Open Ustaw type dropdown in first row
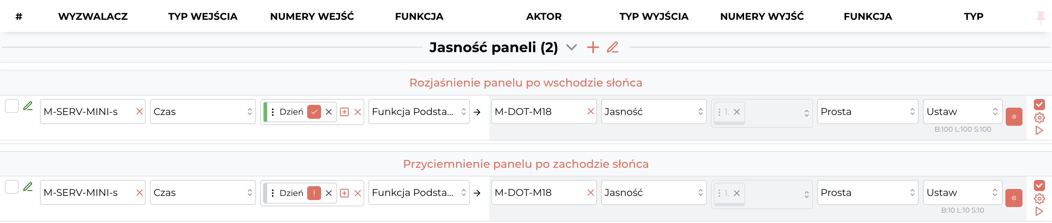 click(x=963, y=112)
